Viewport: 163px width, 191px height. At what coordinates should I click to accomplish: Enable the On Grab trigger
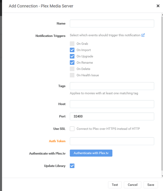coord(72,44)
